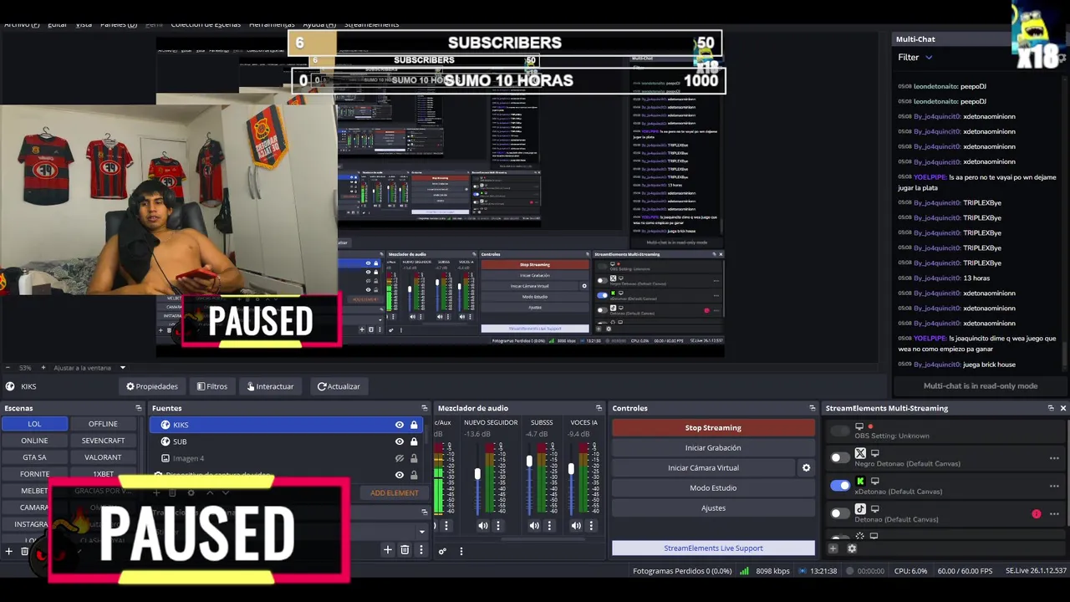Screen dimensions: 1070x602
Task: Open the scene transition dropdown
Action: [422, 531]
